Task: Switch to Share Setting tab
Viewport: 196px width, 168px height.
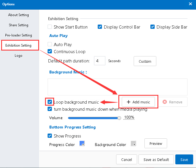Action: [18, 25]
